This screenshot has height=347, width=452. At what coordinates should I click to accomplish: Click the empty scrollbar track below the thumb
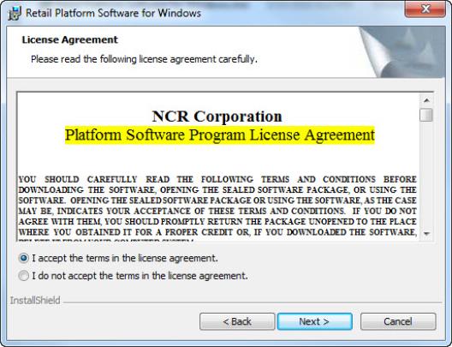pyautogui.click(x=426, y=175)
